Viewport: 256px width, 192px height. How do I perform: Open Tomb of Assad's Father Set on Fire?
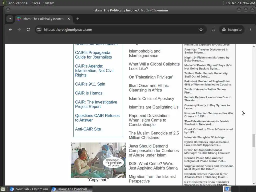pos(205,91)
